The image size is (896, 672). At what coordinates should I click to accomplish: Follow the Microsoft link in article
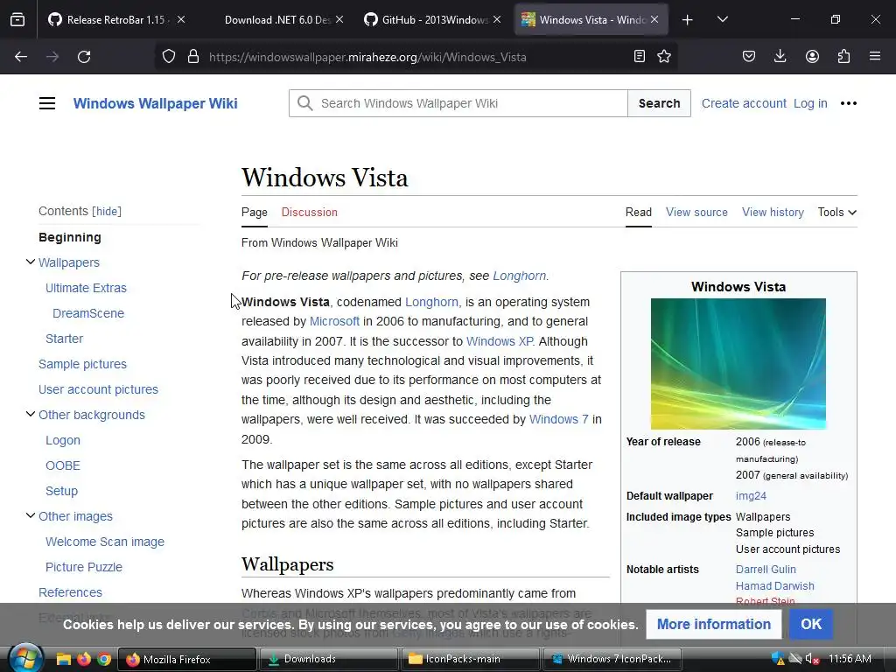(334, 321)
